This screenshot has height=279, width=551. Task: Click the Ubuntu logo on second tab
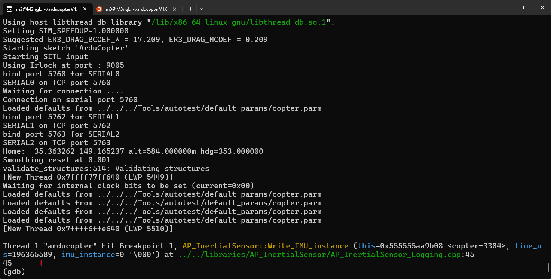[x=99, y=9]
